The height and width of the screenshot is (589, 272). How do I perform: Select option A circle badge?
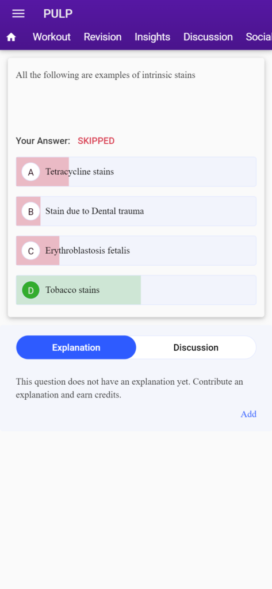pos(31,172)
